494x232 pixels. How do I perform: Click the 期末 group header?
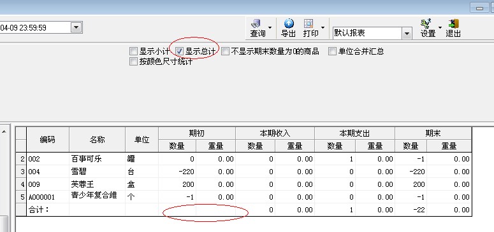point(433,133)
